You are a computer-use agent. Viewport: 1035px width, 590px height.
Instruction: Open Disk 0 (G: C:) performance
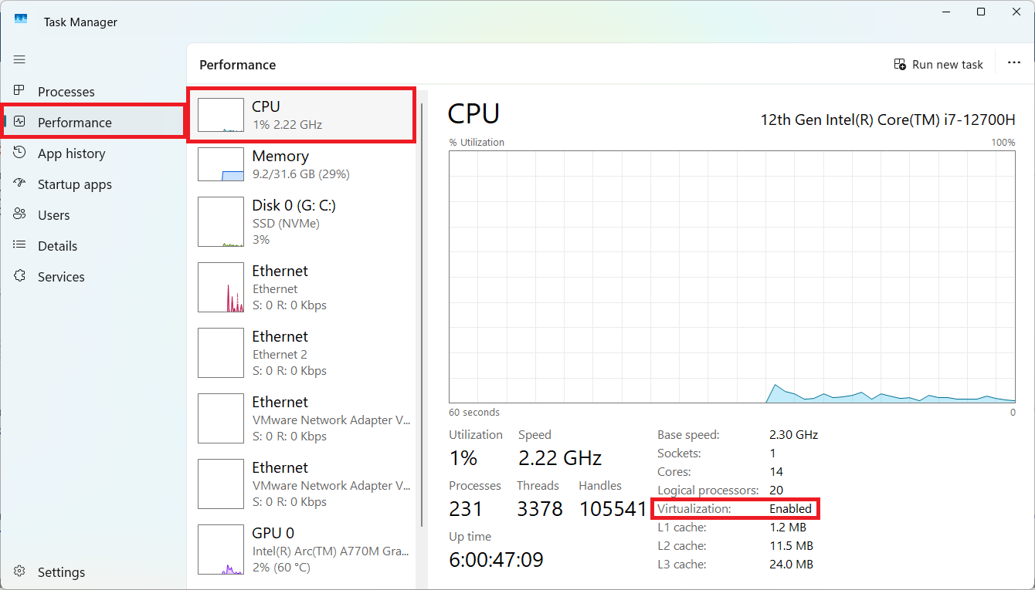301,222
